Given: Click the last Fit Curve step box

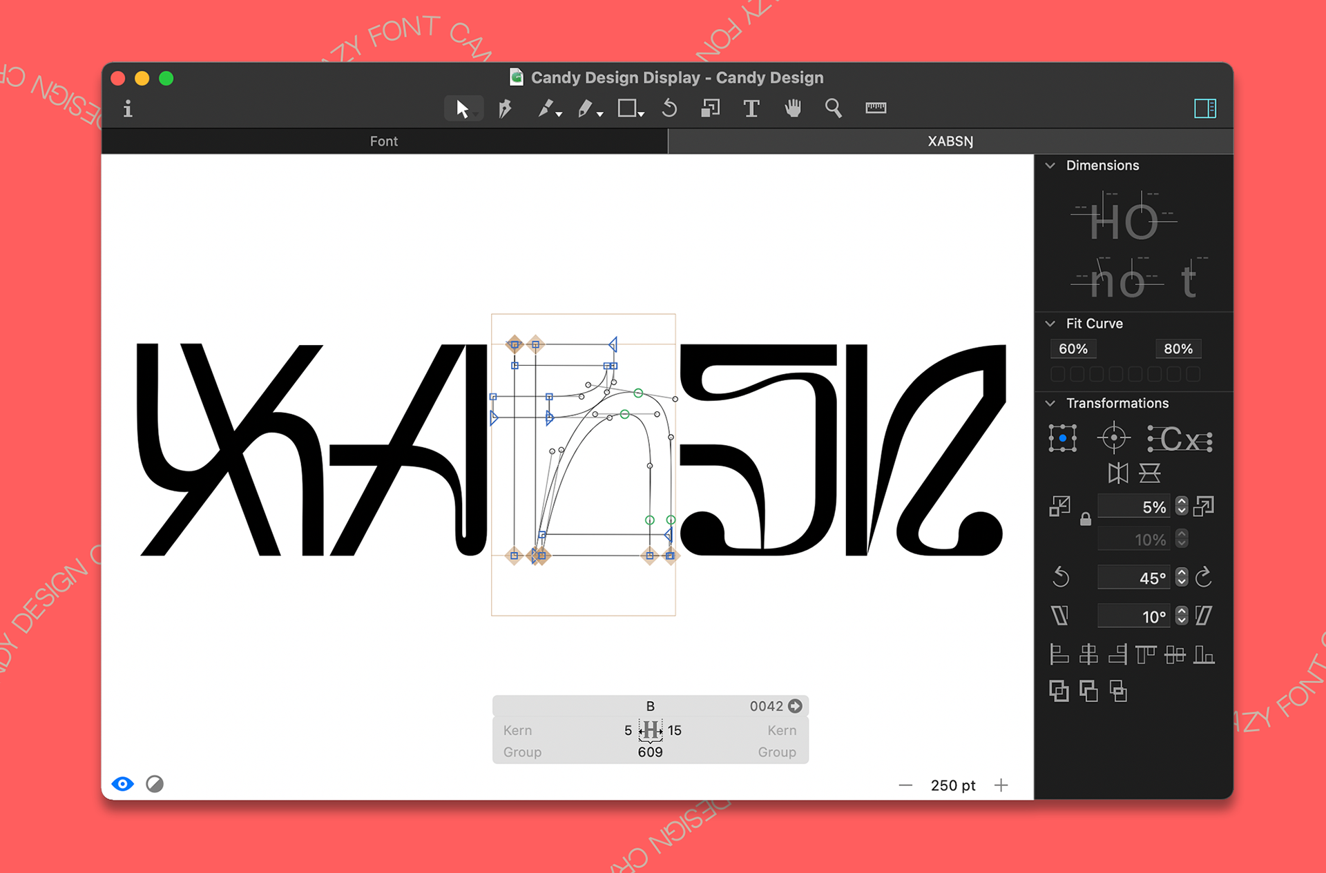Looking at the screenshot, I should click(x=1193, y=374).
